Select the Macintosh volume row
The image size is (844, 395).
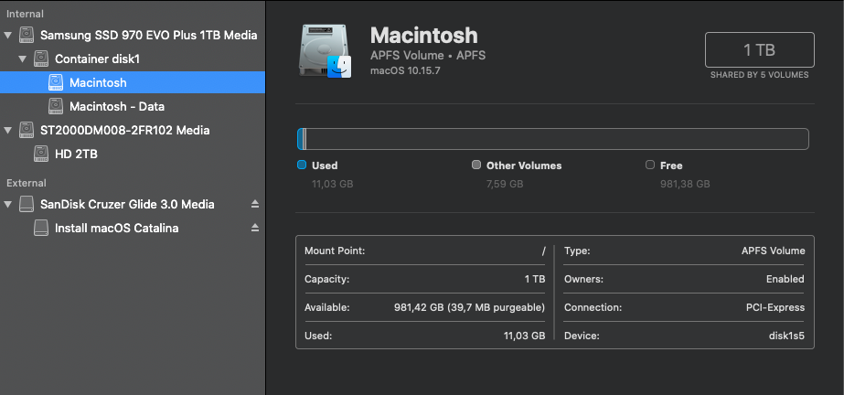tap(133, 82)
